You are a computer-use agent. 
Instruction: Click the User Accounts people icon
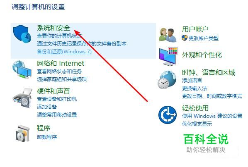pyautogui.click(x=168, y=35)
